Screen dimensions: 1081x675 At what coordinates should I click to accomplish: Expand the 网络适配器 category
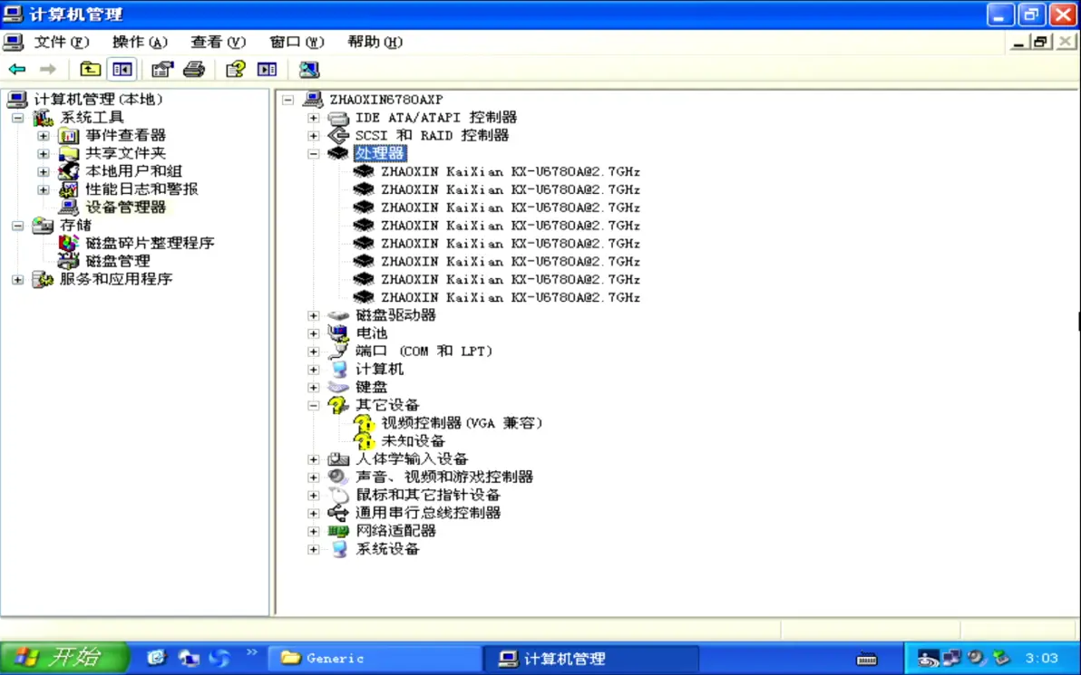tap(314, 531)
